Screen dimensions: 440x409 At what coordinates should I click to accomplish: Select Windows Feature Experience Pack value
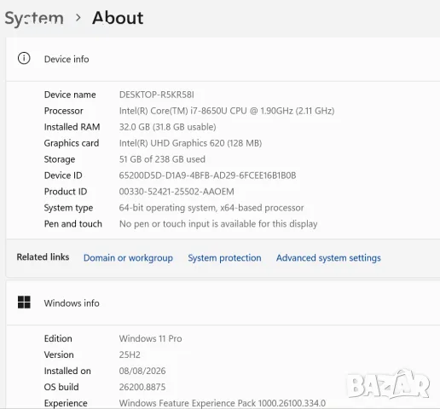click(223, 403)
